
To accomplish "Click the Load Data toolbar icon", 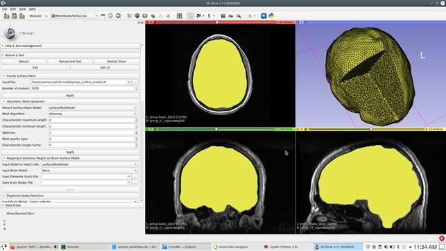I will click(6, 16).
